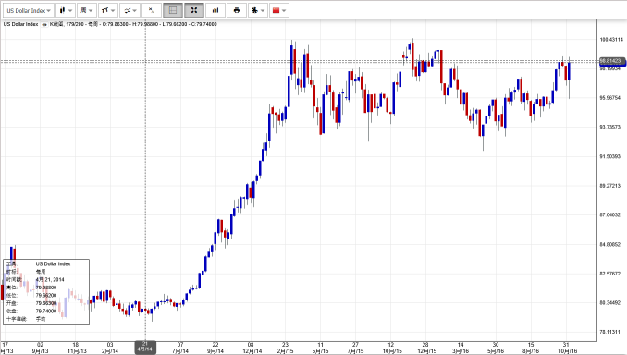Click the 23 2月/15 date axis label
This screenshot has height=355, width=627.
click(285, 348)
